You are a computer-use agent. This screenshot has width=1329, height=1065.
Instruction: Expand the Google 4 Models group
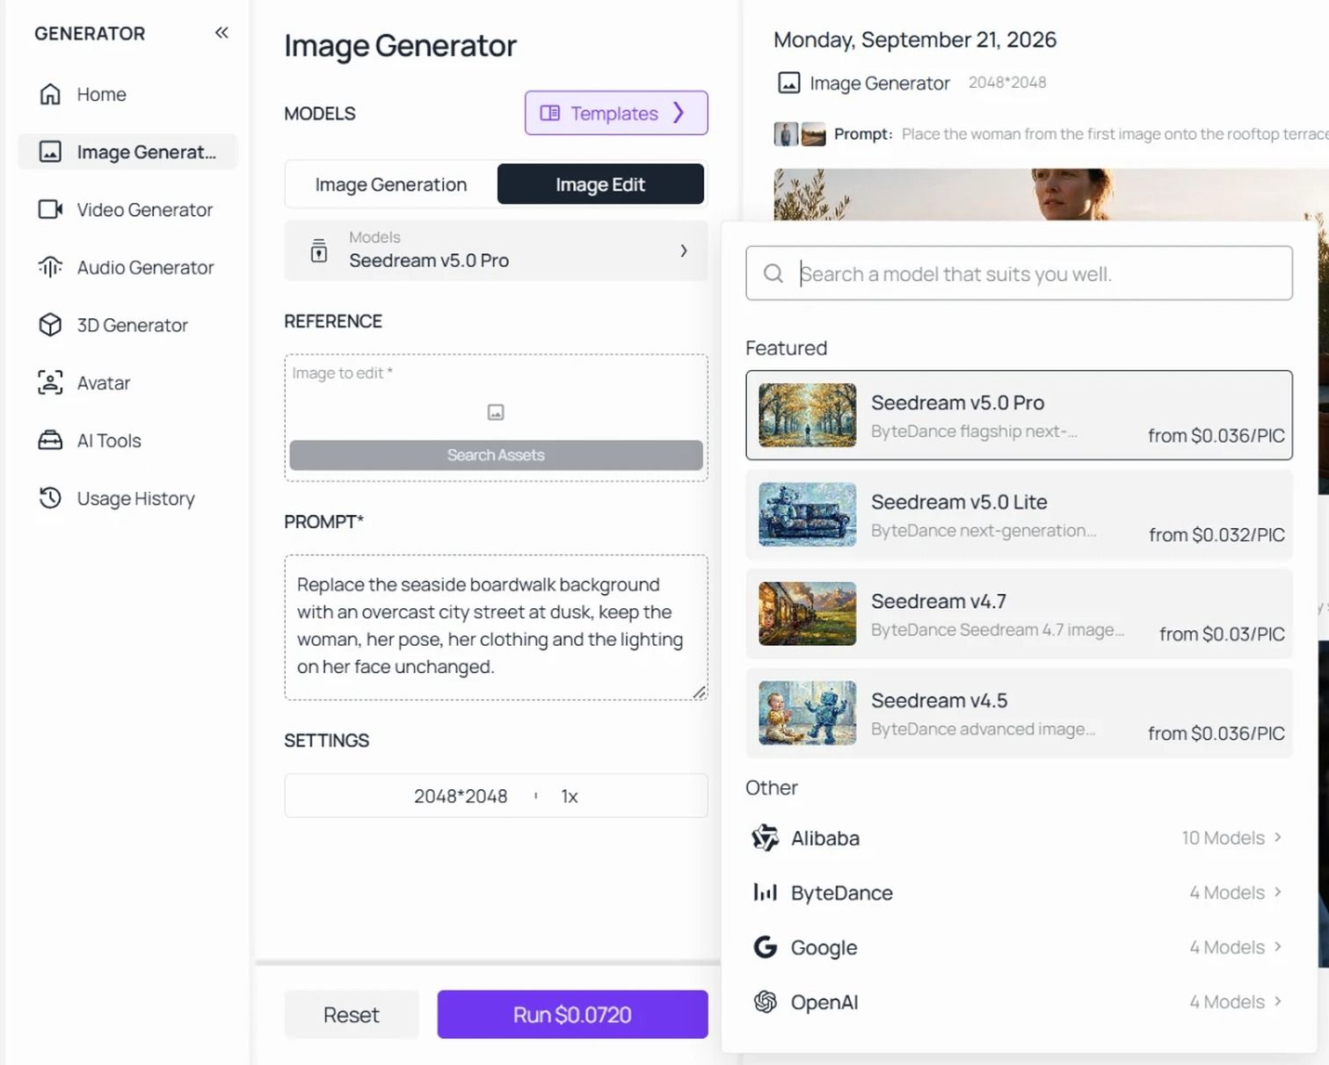click(x=1019, y=947)
